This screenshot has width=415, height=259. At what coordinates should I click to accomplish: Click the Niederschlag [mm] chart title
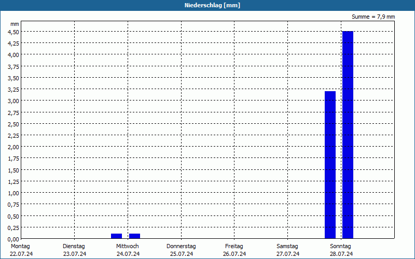[212, 5]
